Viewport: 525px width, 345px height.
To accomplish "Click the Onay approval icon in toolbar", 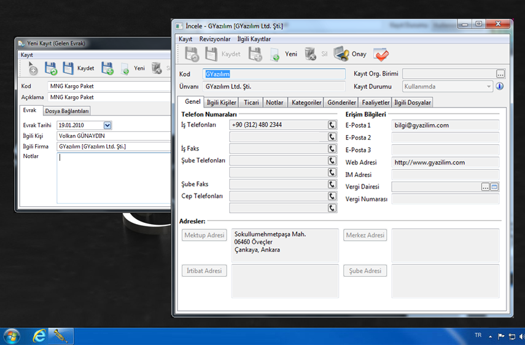I will [341, 54].
